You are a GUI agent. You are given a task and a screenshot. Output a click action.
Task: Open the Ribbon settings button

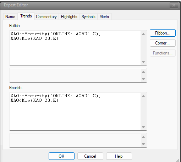coord(163,33)
